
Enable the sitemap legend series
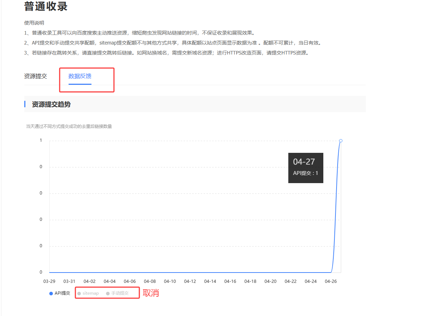coord(88,293)
